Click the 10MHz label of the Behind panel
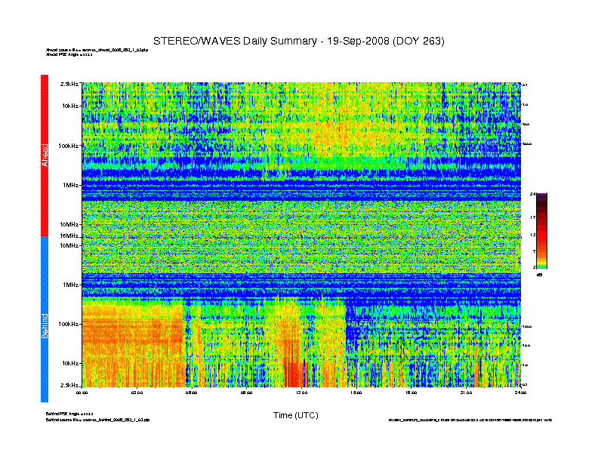598x462 pixels. click(x=69, y=245)
